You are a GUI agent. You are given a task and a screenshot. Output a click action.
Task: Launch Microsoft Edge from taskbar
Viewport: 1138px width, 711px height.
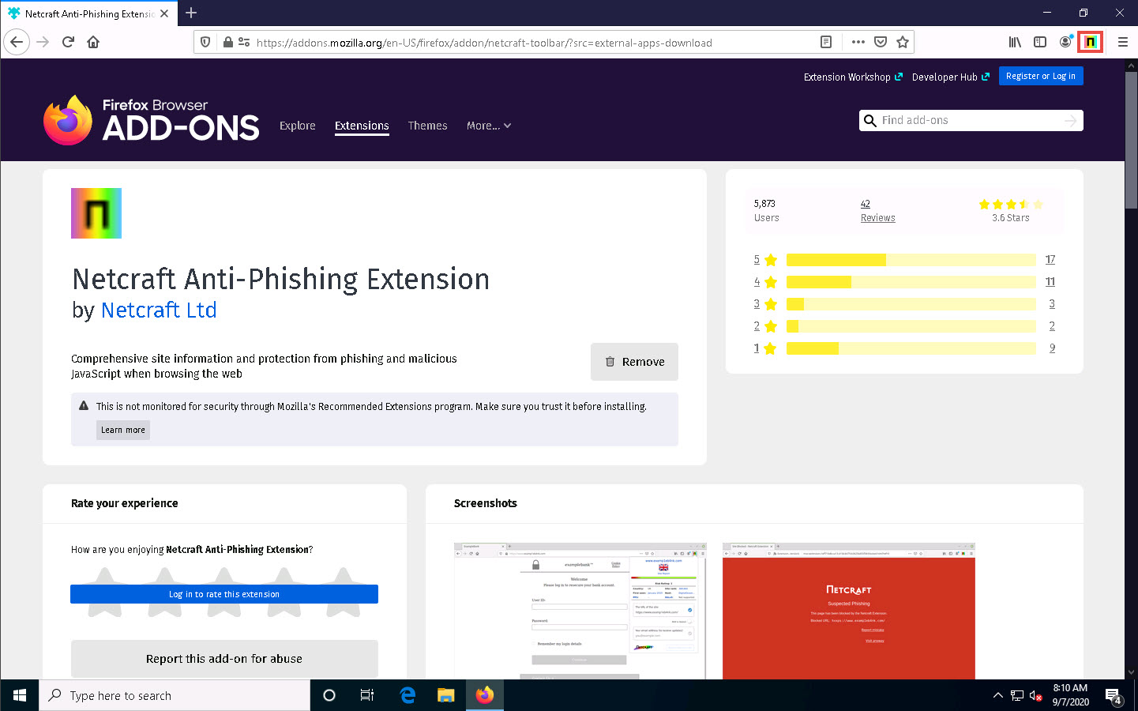click(x=408, y=695)
